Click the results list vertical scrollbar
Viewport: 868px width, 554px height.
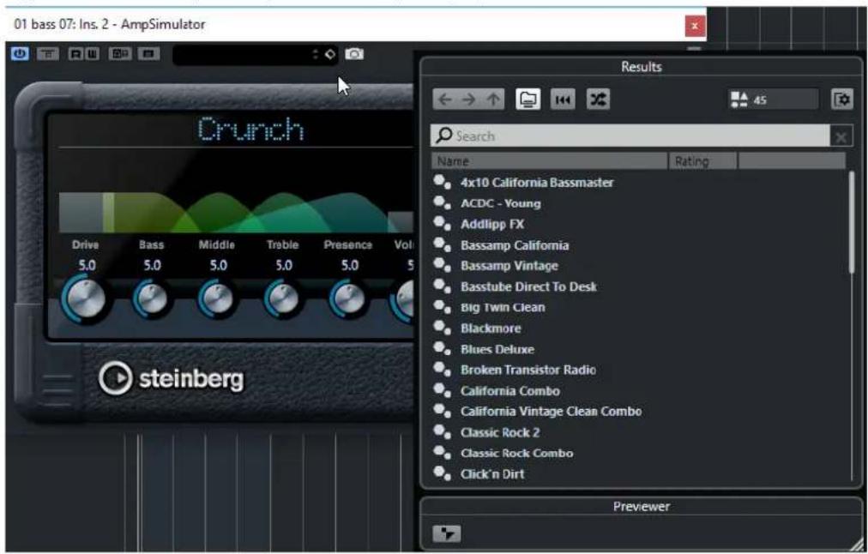pos(852,222)
